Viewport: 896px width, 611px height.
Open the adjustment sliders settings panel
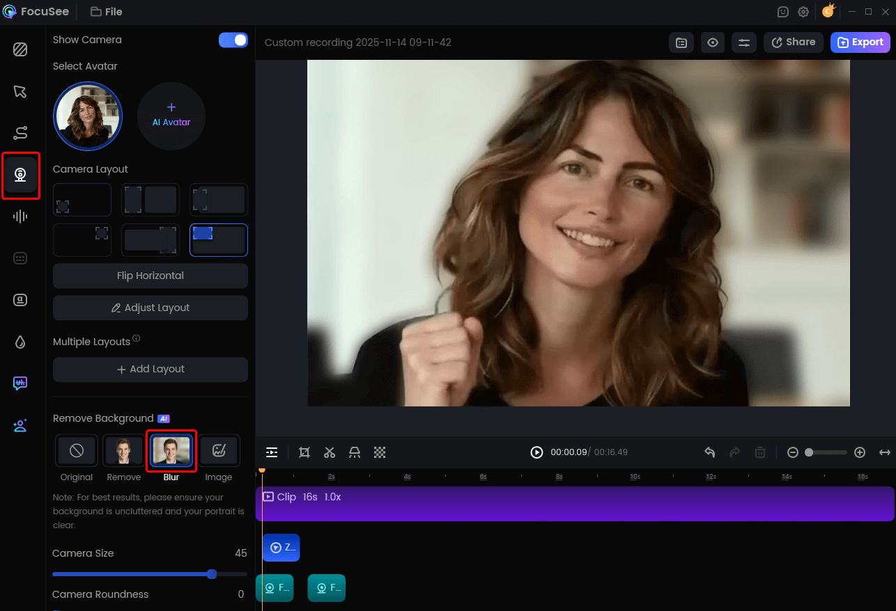click(x=744, y=42)
